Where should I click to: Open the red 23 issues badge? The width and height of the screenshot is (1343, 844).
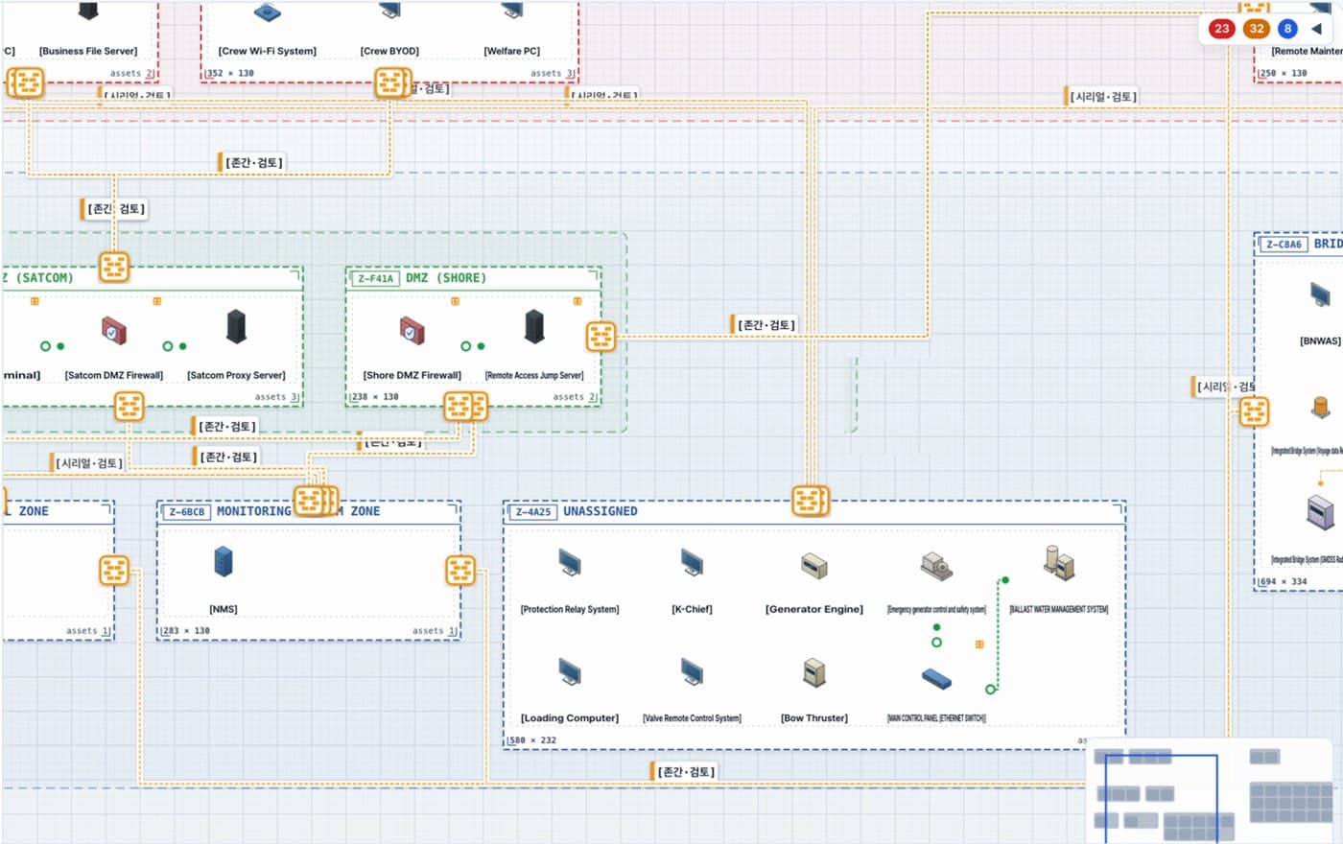coord(1221,29)
